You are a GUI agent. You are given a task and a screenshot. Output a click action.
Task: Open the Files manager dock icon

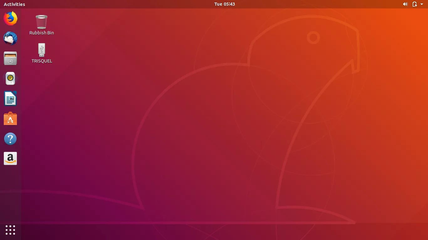10,58
